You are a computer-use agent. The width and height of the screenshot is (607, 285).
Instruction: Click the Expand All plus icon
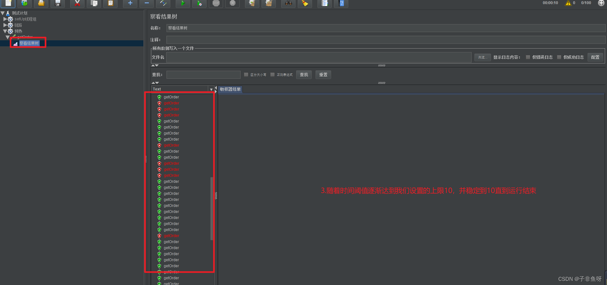point(130,3)
